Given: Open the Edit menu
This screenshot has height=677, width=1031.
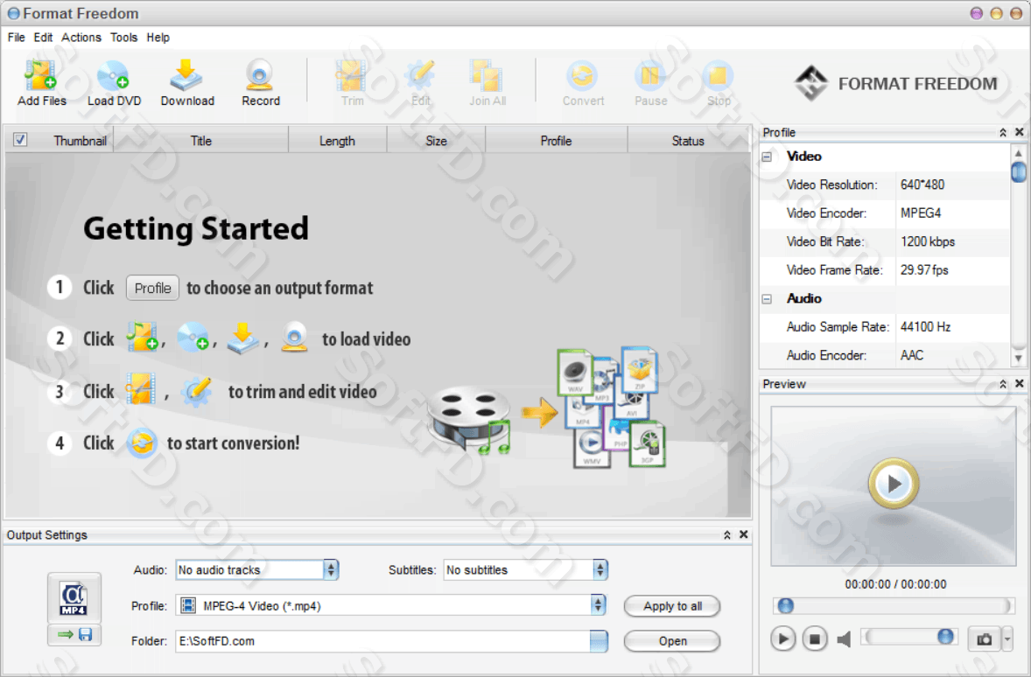Looking at the screenshot, I should [x=44, y=38].
